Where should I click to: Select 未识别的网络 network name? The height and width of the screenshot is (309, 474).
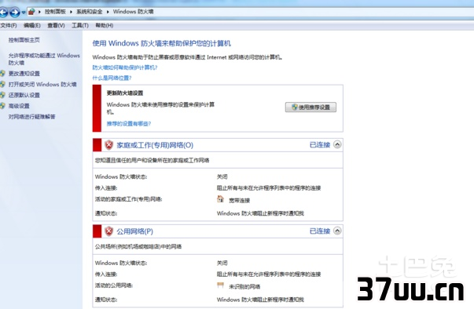(x=244, y=287)
